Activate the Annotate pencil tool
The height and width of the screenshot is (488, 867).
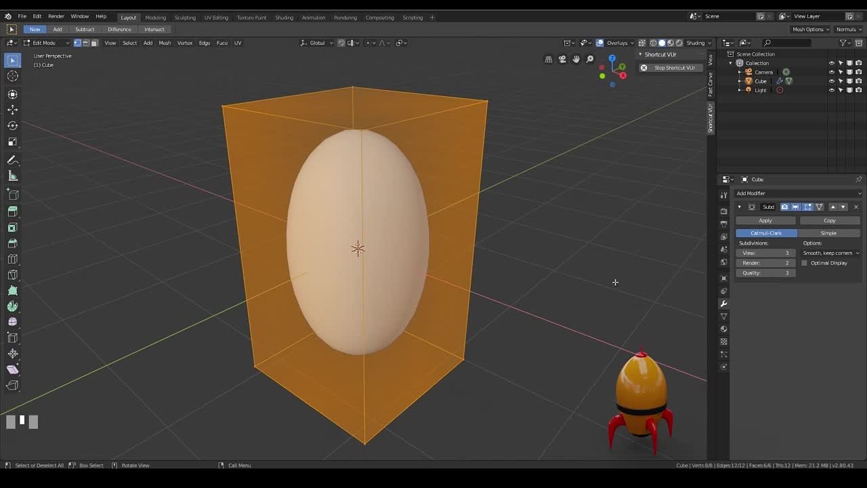tap(12, 161)
